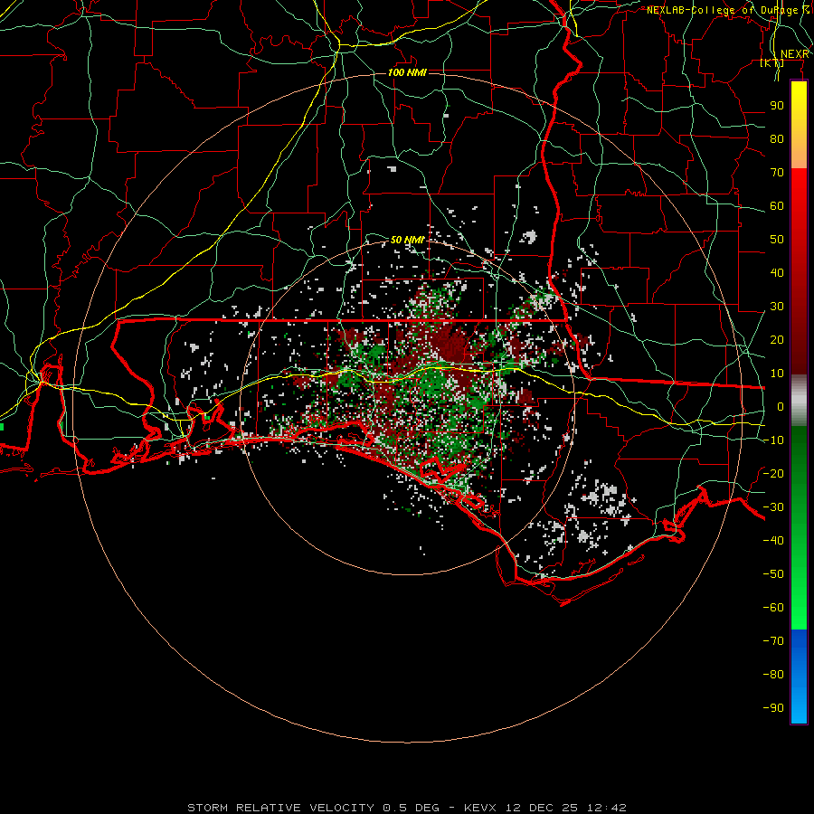Image resolution: width=814 pixels, height=814 pixels.
Task: Click the -60 value on the velocity scale
Action: click(x=773, y=608)
